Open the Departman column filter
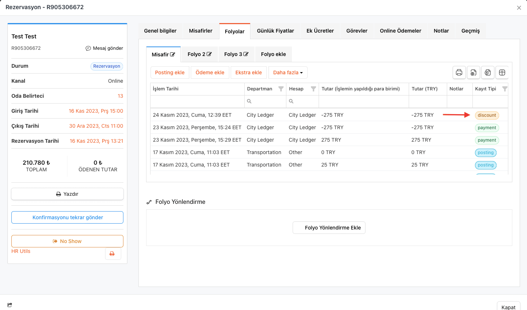This screenshot has height=310, width=527. pos(281,89)
